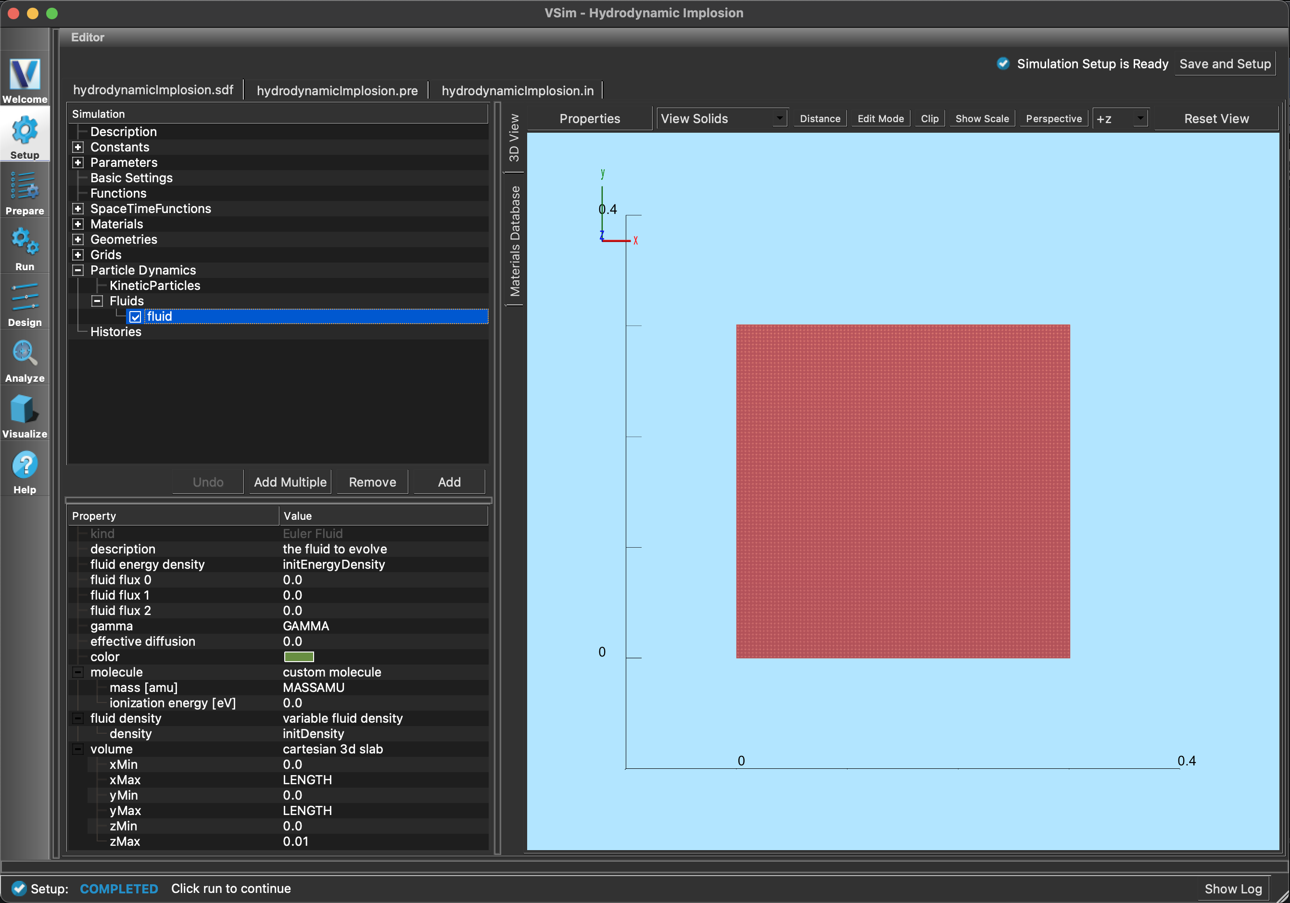Image resolution: width=1290 pixels, height=903 pixels.
Task: Click the Property column header
Action: 173,515
